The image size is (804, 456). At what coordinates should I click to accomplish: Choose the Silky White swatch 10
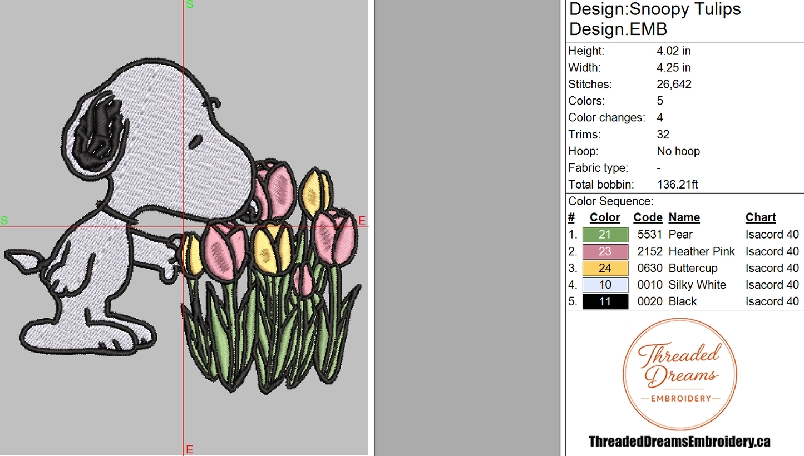605,285
